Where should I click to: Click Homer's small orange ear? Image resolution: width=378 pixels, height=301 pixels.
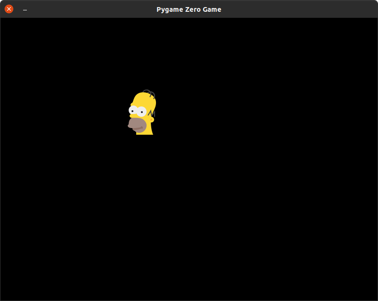[x=152, y=120]
